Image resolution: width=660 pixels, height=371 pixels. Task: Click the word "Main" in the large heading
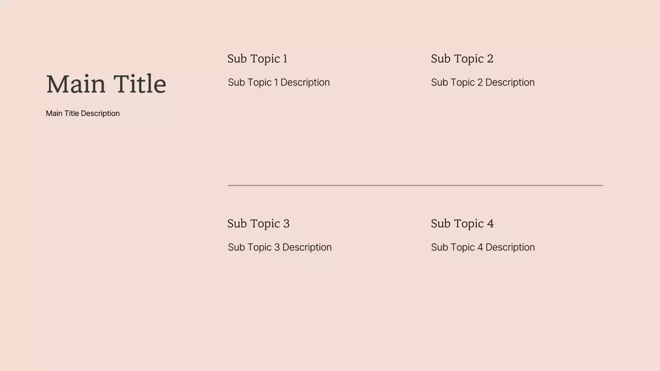[76, 84]
